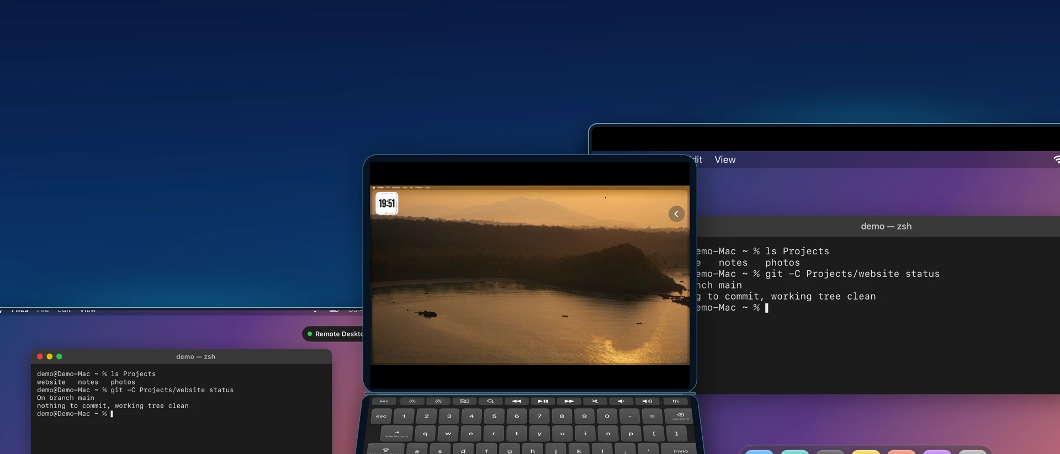Open the View menu on the large monitor
The width and height of the screenshot is (1060, 454).
pos(725,159)
